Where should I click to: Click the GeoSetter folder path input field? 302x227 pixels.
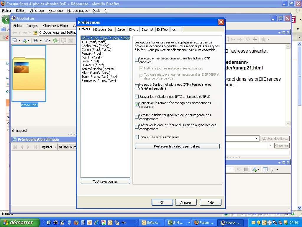[x=58, y=33]
